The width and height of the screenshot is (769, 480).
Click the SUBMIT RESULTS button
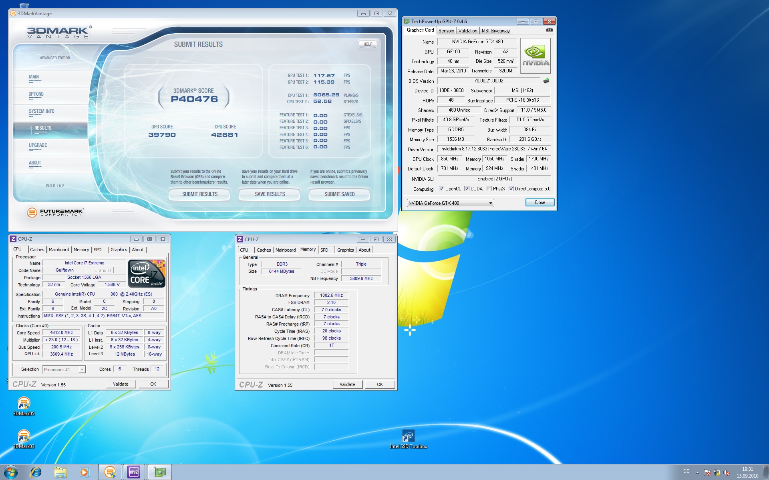click(199, 194)
